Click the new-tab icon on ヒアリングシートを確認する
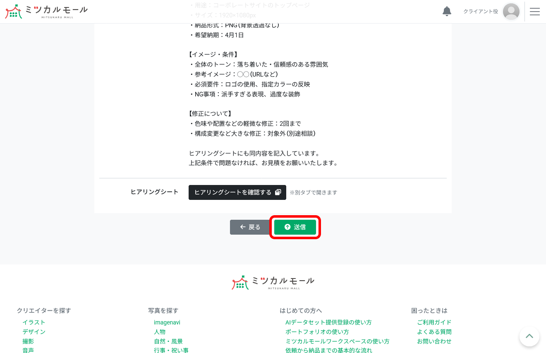 pyautogui.click(x=278, y=192)
